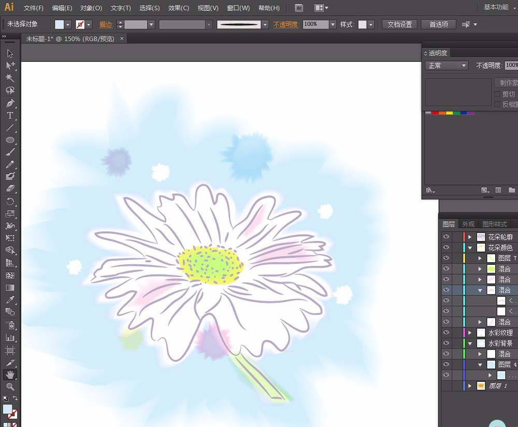Check the 反相蒙版 checkbox
This screenshot has width=518, height=427.
pos(497,105)
